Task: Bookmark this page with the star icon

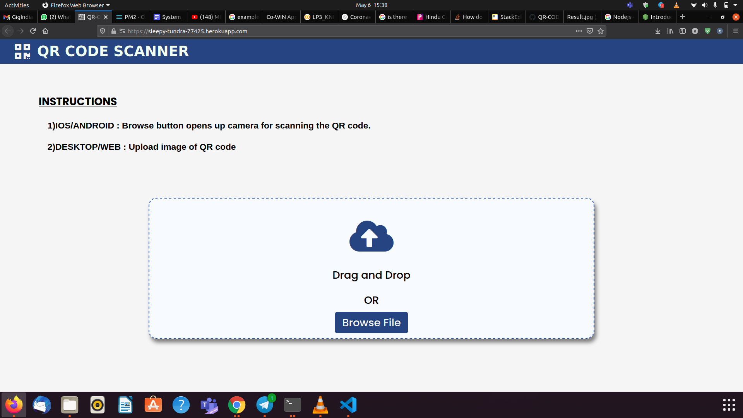Action: [601, 31]
